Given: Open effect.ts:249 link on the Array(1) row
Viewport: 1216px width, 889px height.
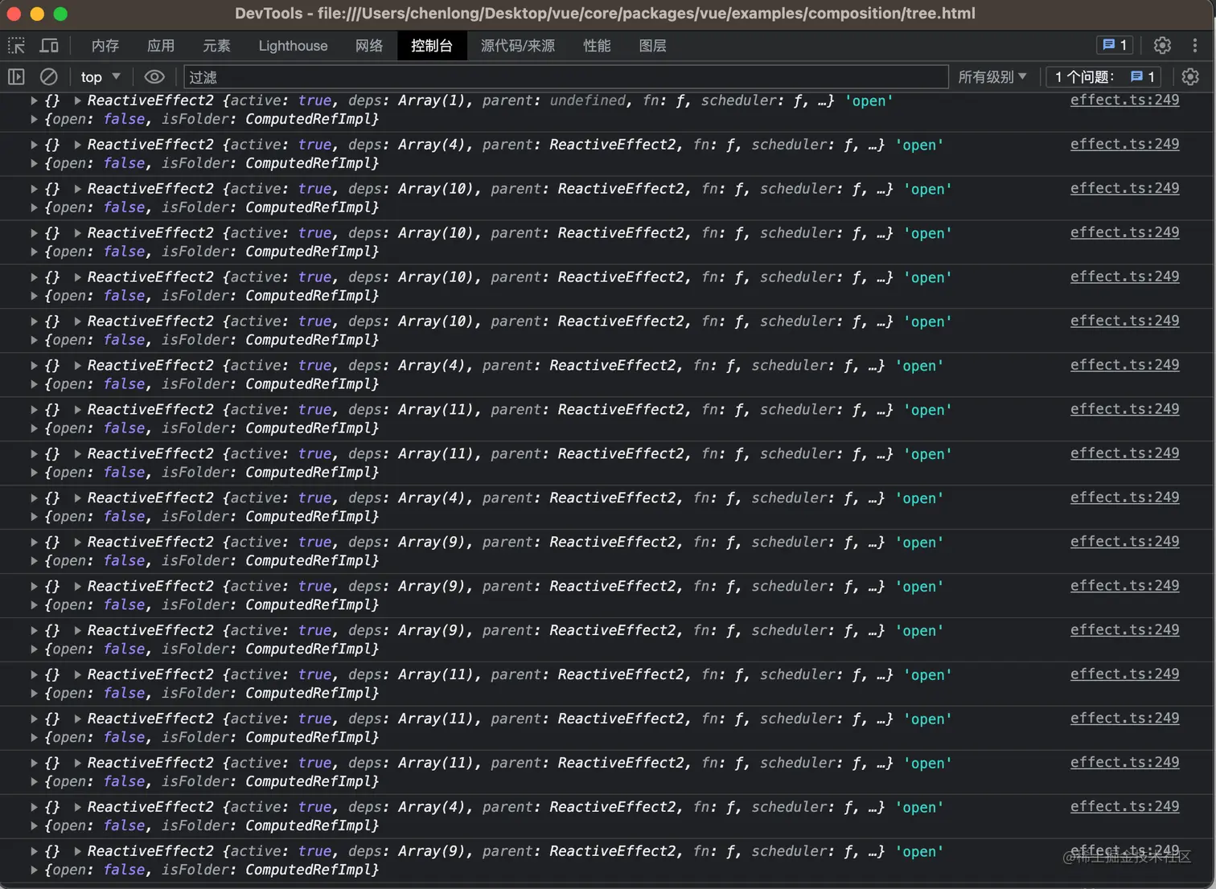Looking at the screenshot, I should (1124, 100).
